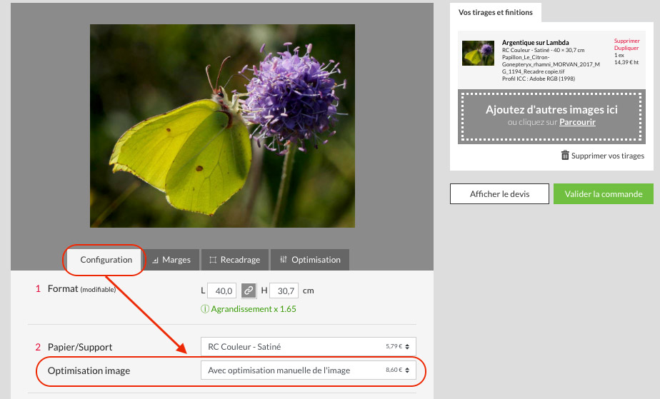Viewport: 660px width, 399px height.
Task: Click the large butterfly preview image
Action: click(222, 126)
